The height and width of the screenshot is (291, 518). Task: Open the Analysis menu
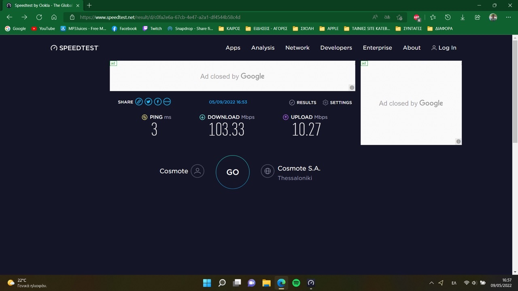(x=263, y=48)
